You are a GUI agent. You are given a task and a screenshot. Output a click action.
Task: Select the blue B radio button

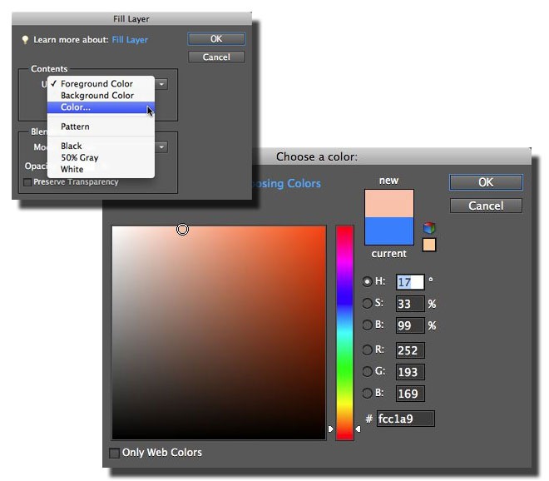click(x=367, y=394)
